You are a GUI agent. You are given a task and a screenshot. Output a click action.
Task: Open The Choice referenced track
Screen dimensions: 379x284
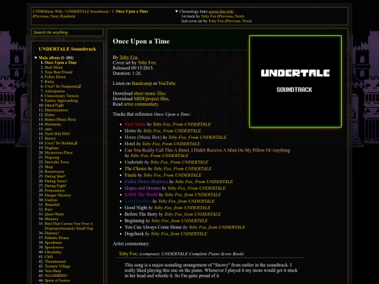(135, 168)
